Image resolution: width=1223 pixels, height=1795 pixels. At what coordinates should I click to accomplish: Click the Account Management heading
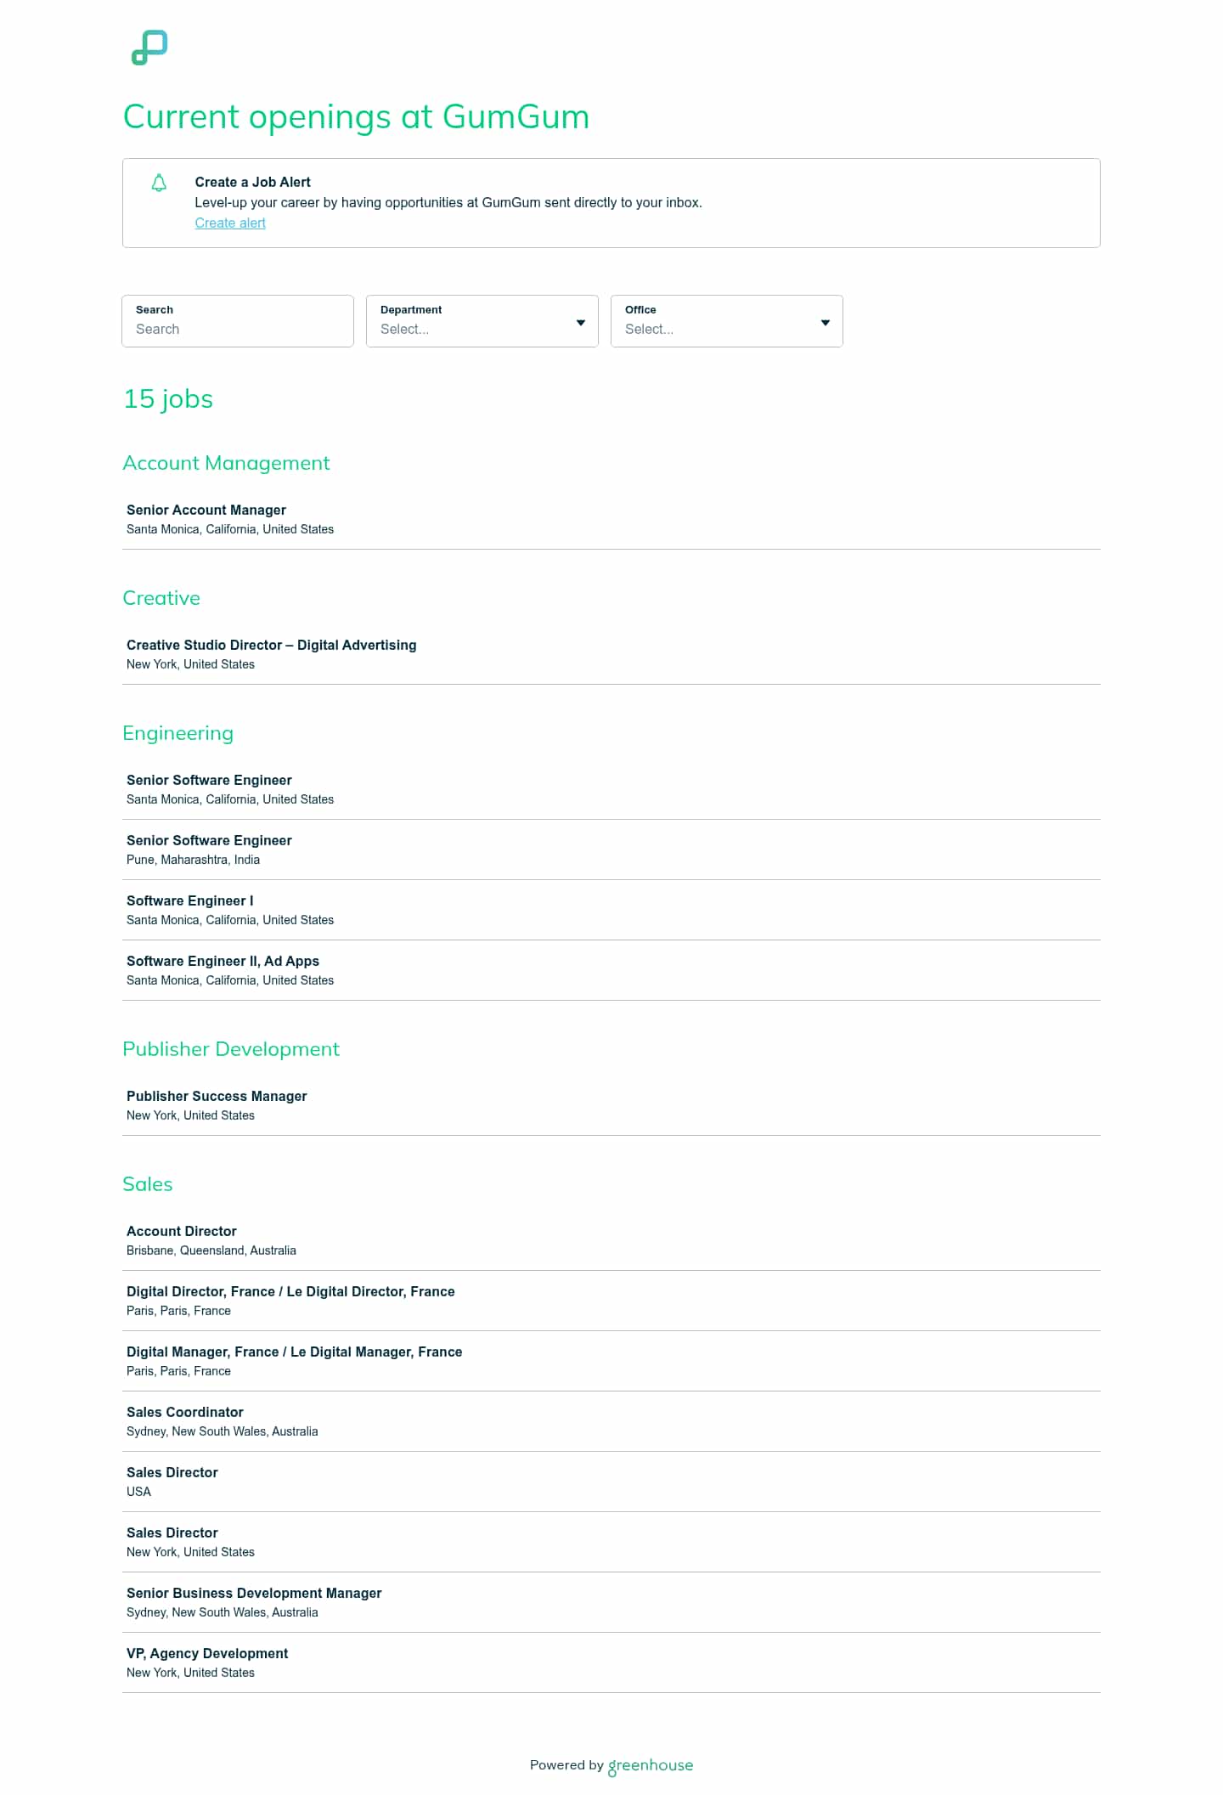pyautogui.click(x=226, y=463)
